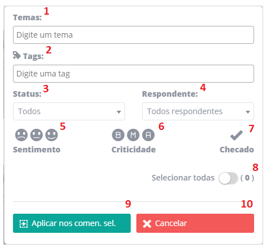271x248 pixels.
Task: Choose the M medium criticality icon
Action: pyautogui.click(x=133, y=135)
